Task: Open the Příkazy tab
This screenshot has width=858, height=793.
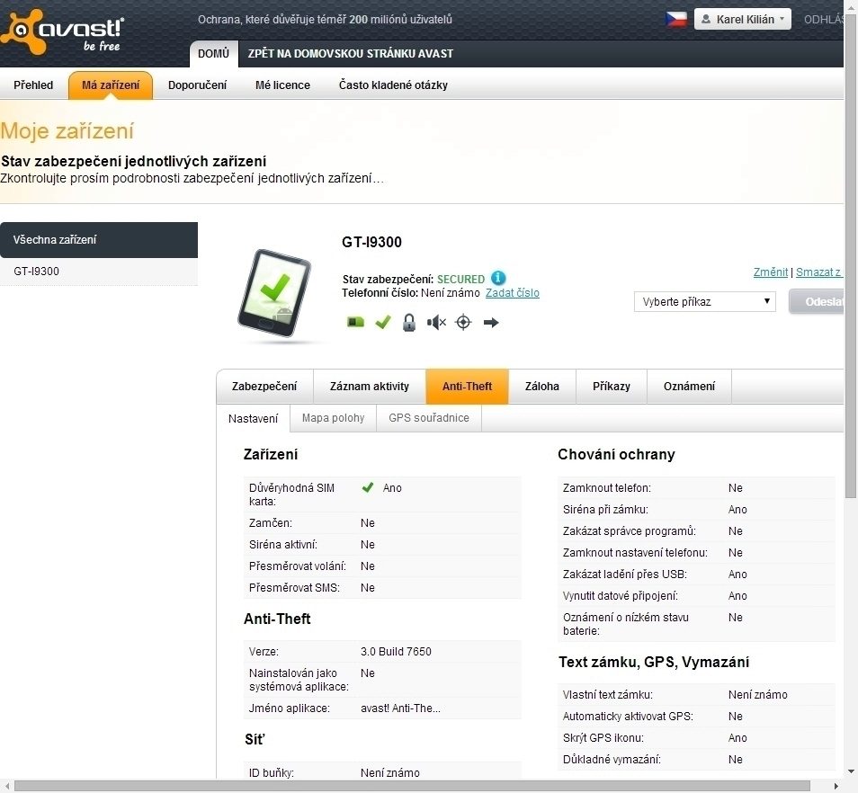Action: coord(612,386)
